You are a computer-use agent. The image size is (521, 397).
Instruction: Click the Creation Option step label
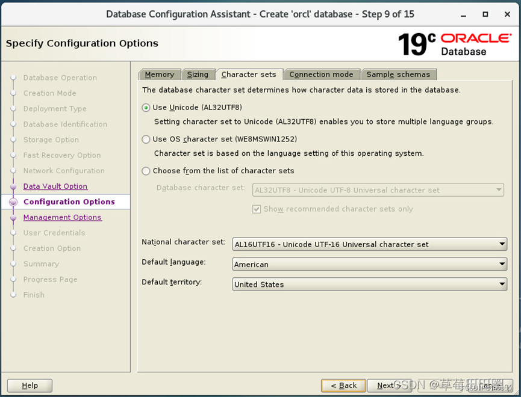[x=52, y=248]
